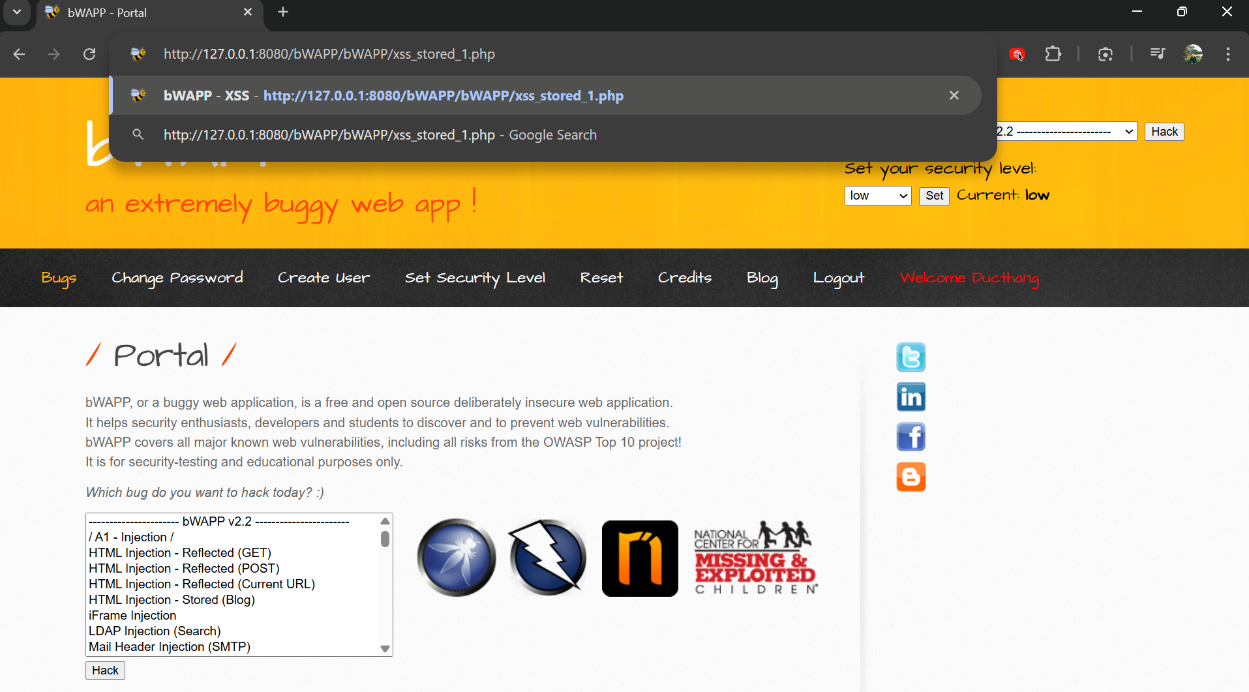This screenshot has width=1249, height=692.
Task: Go to Set Security Level menu
Action: click(x=474, y=278)
